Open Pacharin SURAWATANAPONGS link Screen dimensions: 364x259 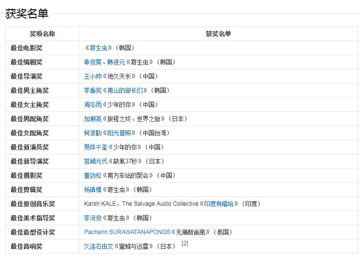(127, 232)
